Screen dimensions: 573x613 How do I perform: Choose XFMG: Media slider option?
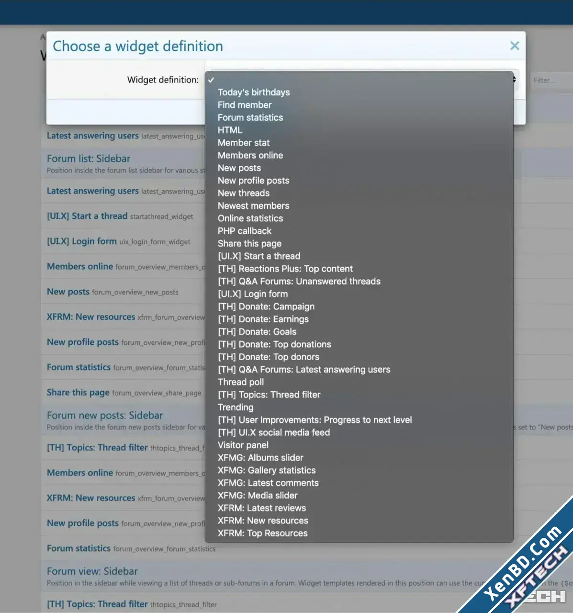tap(359, 496)
